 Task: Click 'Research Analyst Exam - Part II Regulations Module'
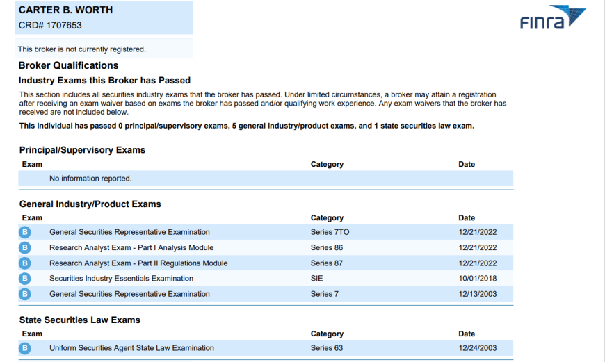(x=138, y=263)
